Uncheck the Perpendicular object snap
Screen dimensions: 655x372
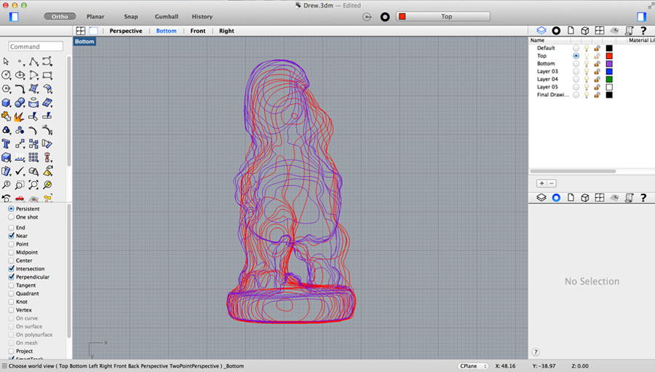[x=11, y=277]
